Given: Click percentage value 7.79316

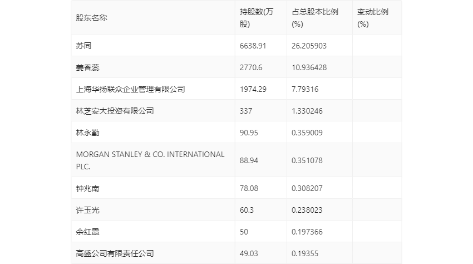Looking at the screenshot, I should (305, 89).
